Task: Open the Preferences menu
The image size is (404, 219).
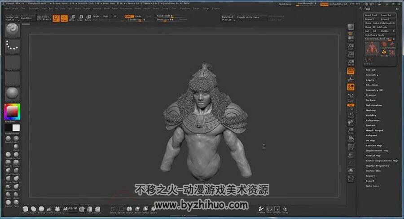Action: tap(126, 9)
